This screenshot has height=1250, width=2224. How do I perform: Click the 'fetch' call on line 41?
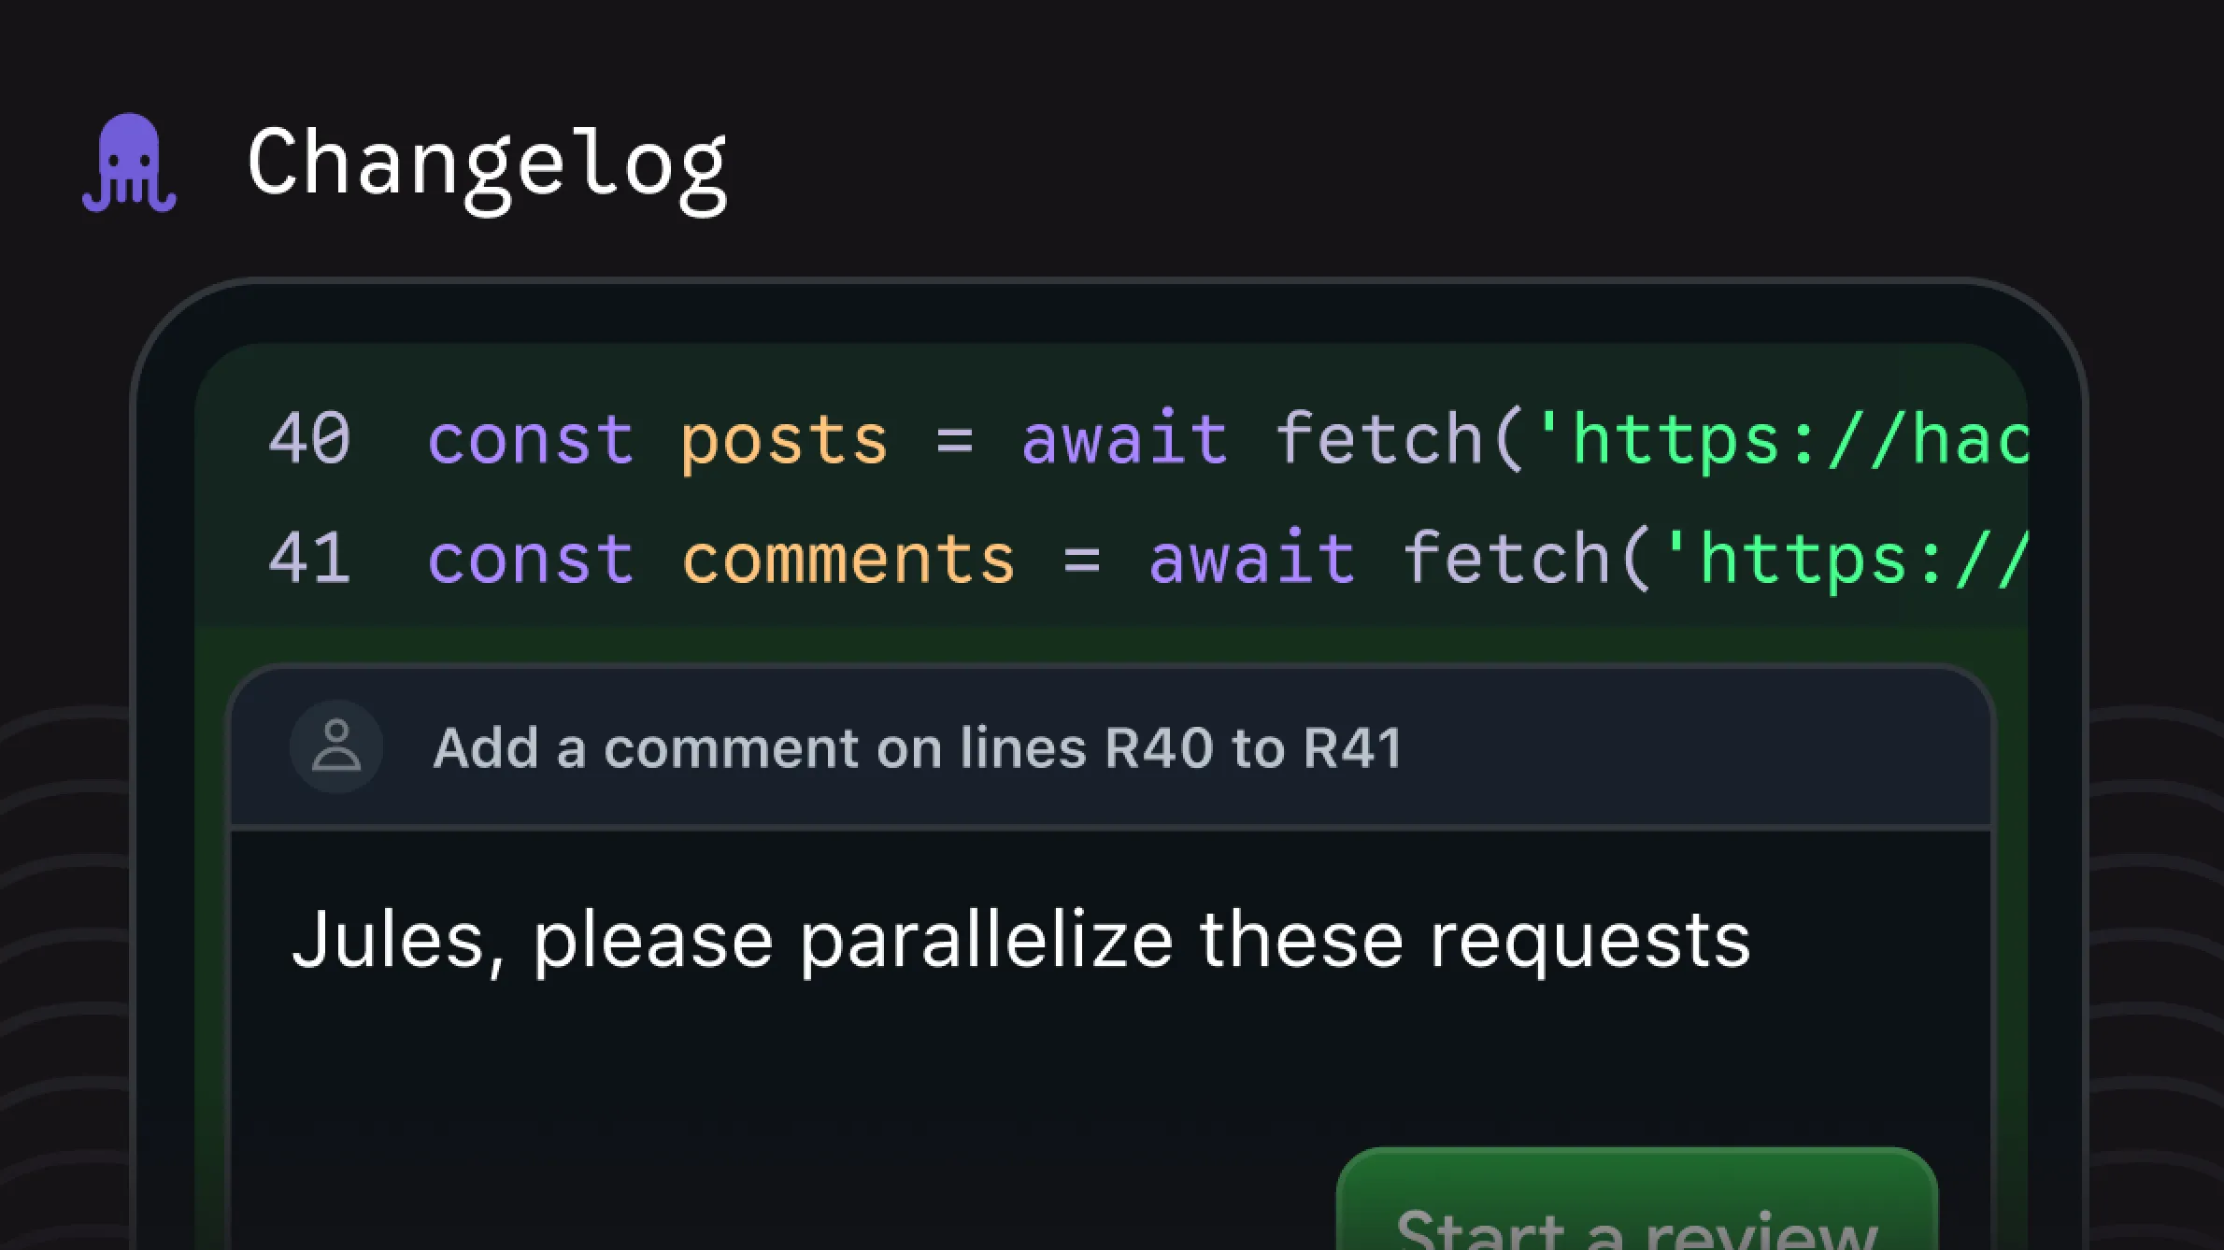(1505, 559)
